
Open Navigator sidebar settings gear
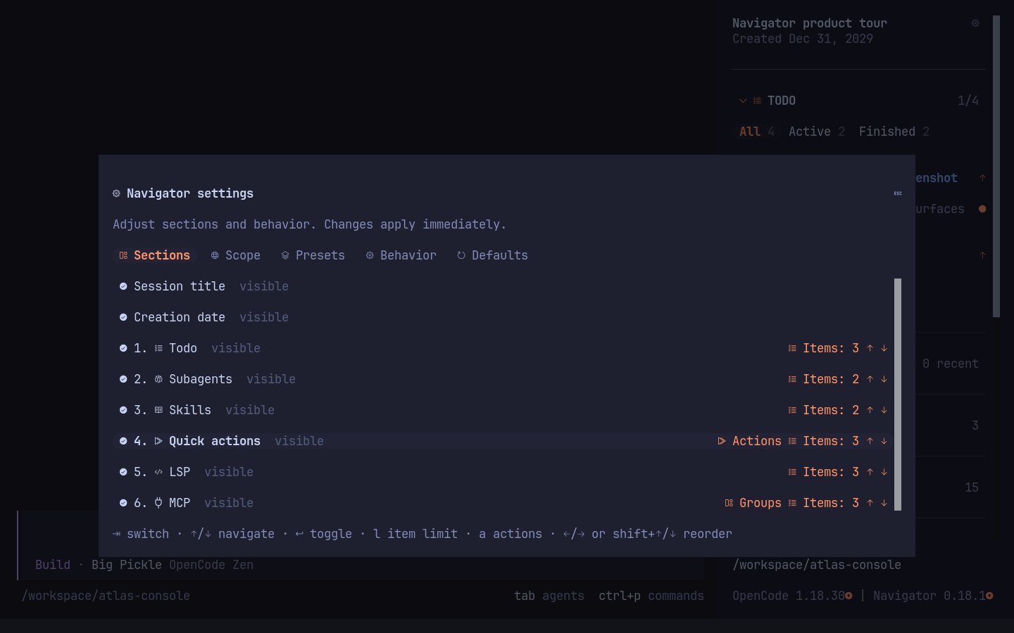tap(975, 23)
